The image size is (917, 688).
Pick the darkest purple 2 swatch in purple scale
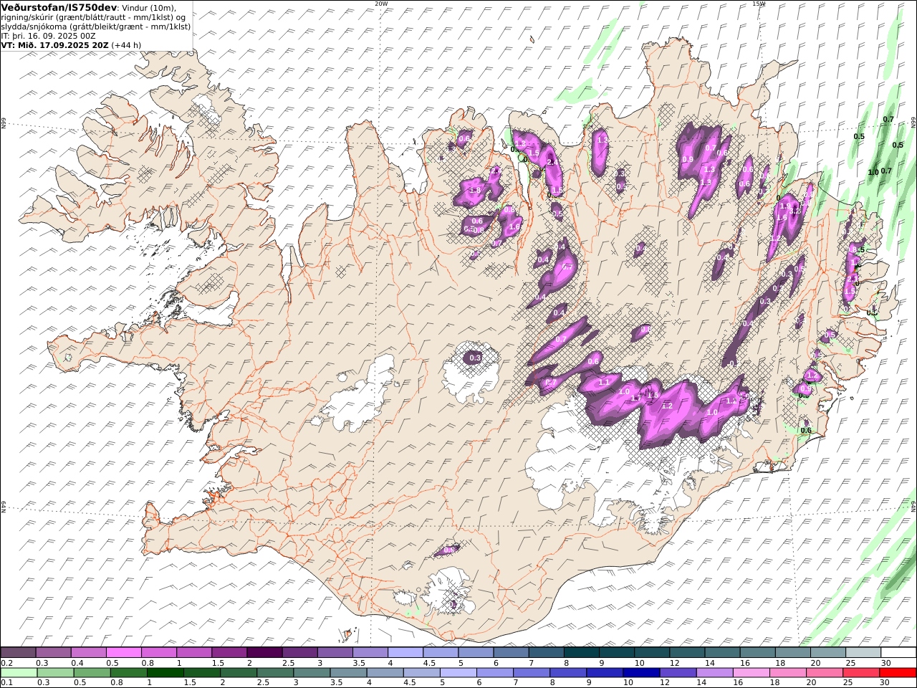[x=264, y=653]
